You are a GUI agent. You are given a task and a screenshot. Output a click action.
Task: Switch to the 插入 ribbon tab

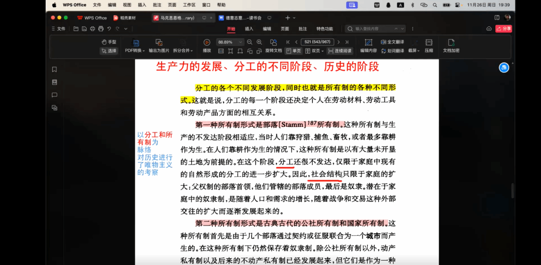pyautogui.click(x=249, y=29)
